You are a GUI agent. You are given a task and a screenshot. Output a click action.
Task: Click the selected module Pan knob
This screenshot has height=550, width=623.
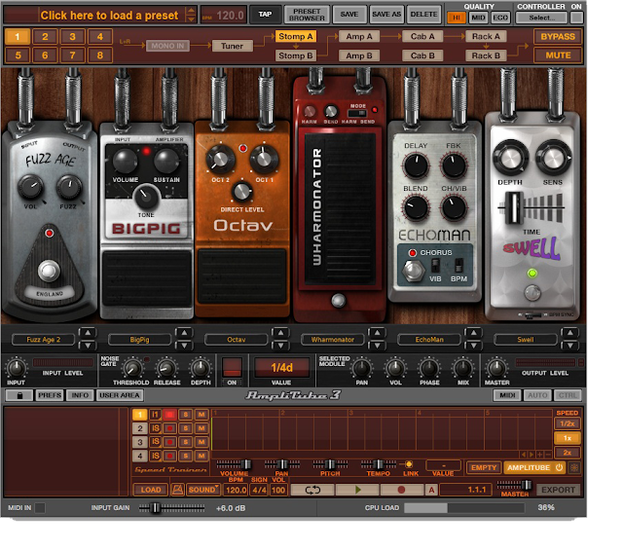click(x=361, y=368)
